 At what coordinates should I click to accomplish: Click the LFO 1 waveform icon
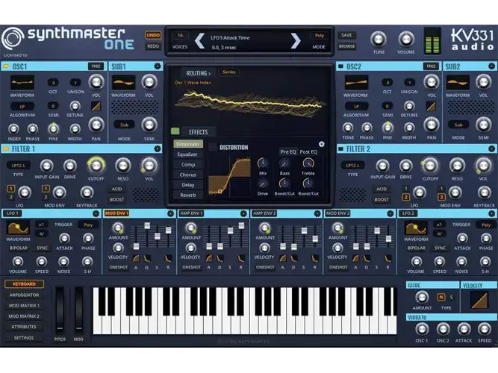pos(18,228)
